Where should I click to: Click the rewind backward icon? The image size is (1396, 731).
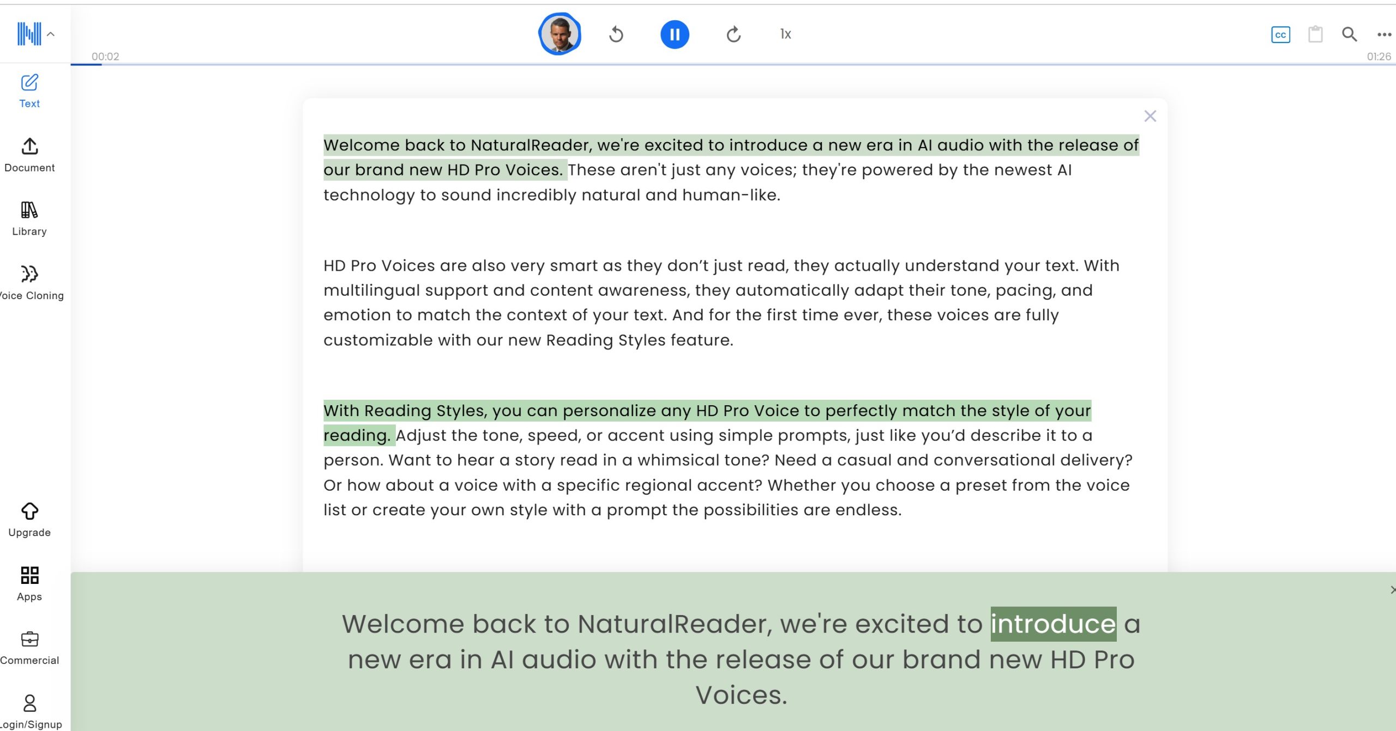(616, 34)
